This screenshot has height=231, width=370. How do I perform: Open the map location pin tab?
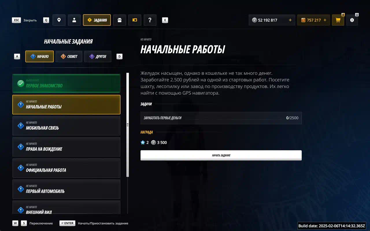[59, 20]
